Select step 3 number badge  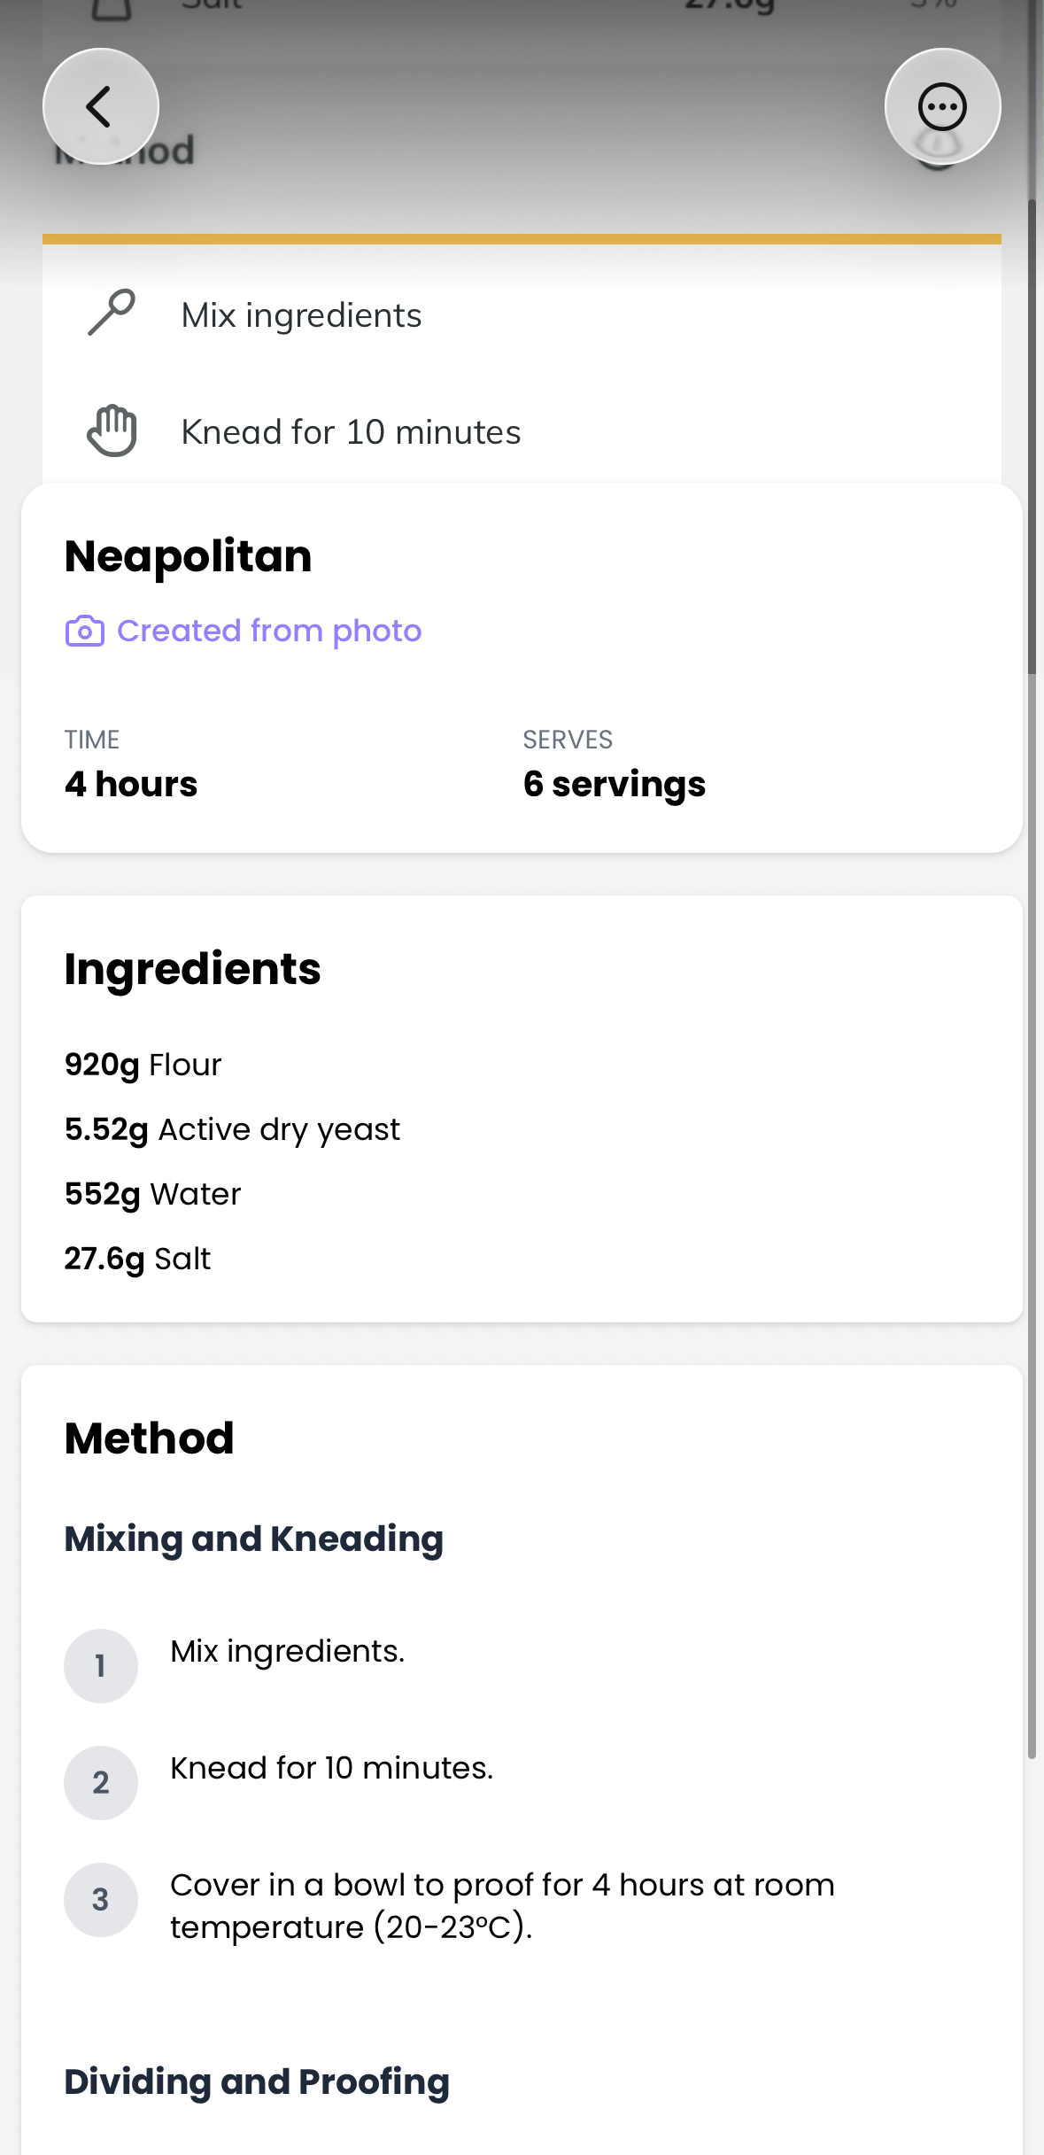click(x=101, y=1899)
